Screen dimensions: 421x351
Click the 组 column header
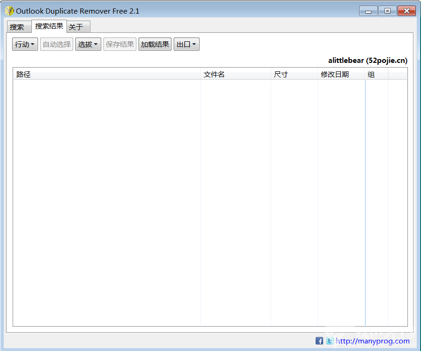click(377, 74)
